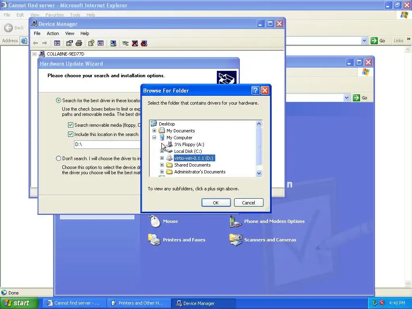
Task: Collapse the My Computer node
Action: pos(154,138)
